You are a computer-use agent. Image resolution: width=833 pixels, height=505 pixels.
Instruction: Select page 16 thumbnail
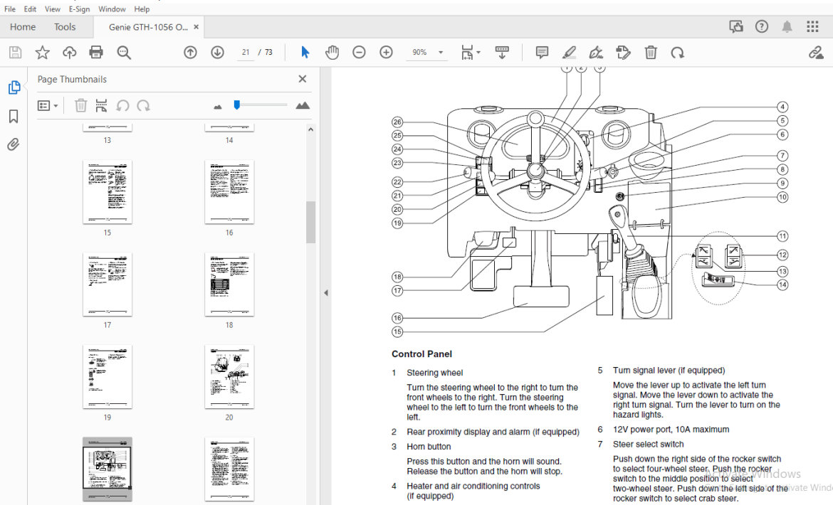coord(229,191)
